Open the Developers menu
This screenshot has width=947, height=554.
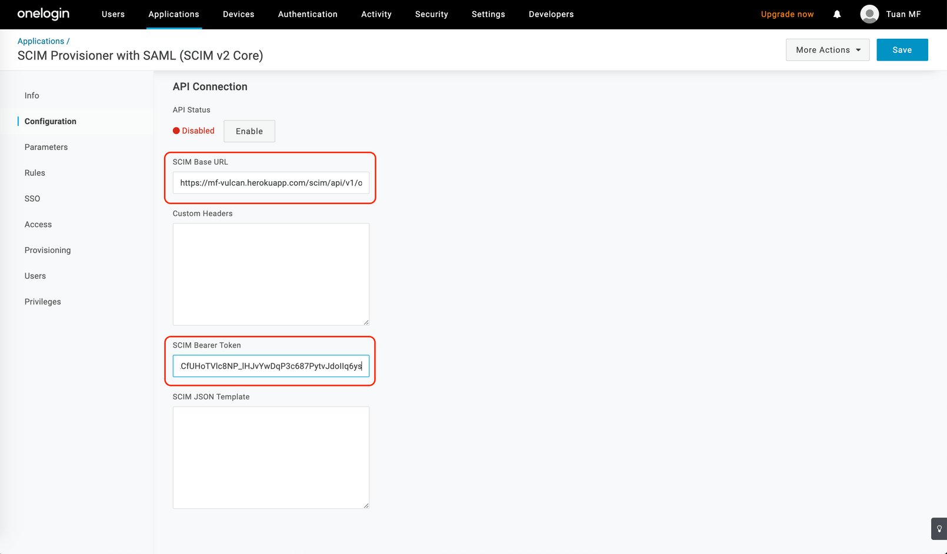tap(551, 14)
